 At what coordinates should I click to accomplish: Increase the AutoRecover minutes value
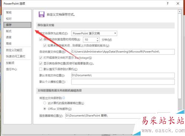pos(98,39)
